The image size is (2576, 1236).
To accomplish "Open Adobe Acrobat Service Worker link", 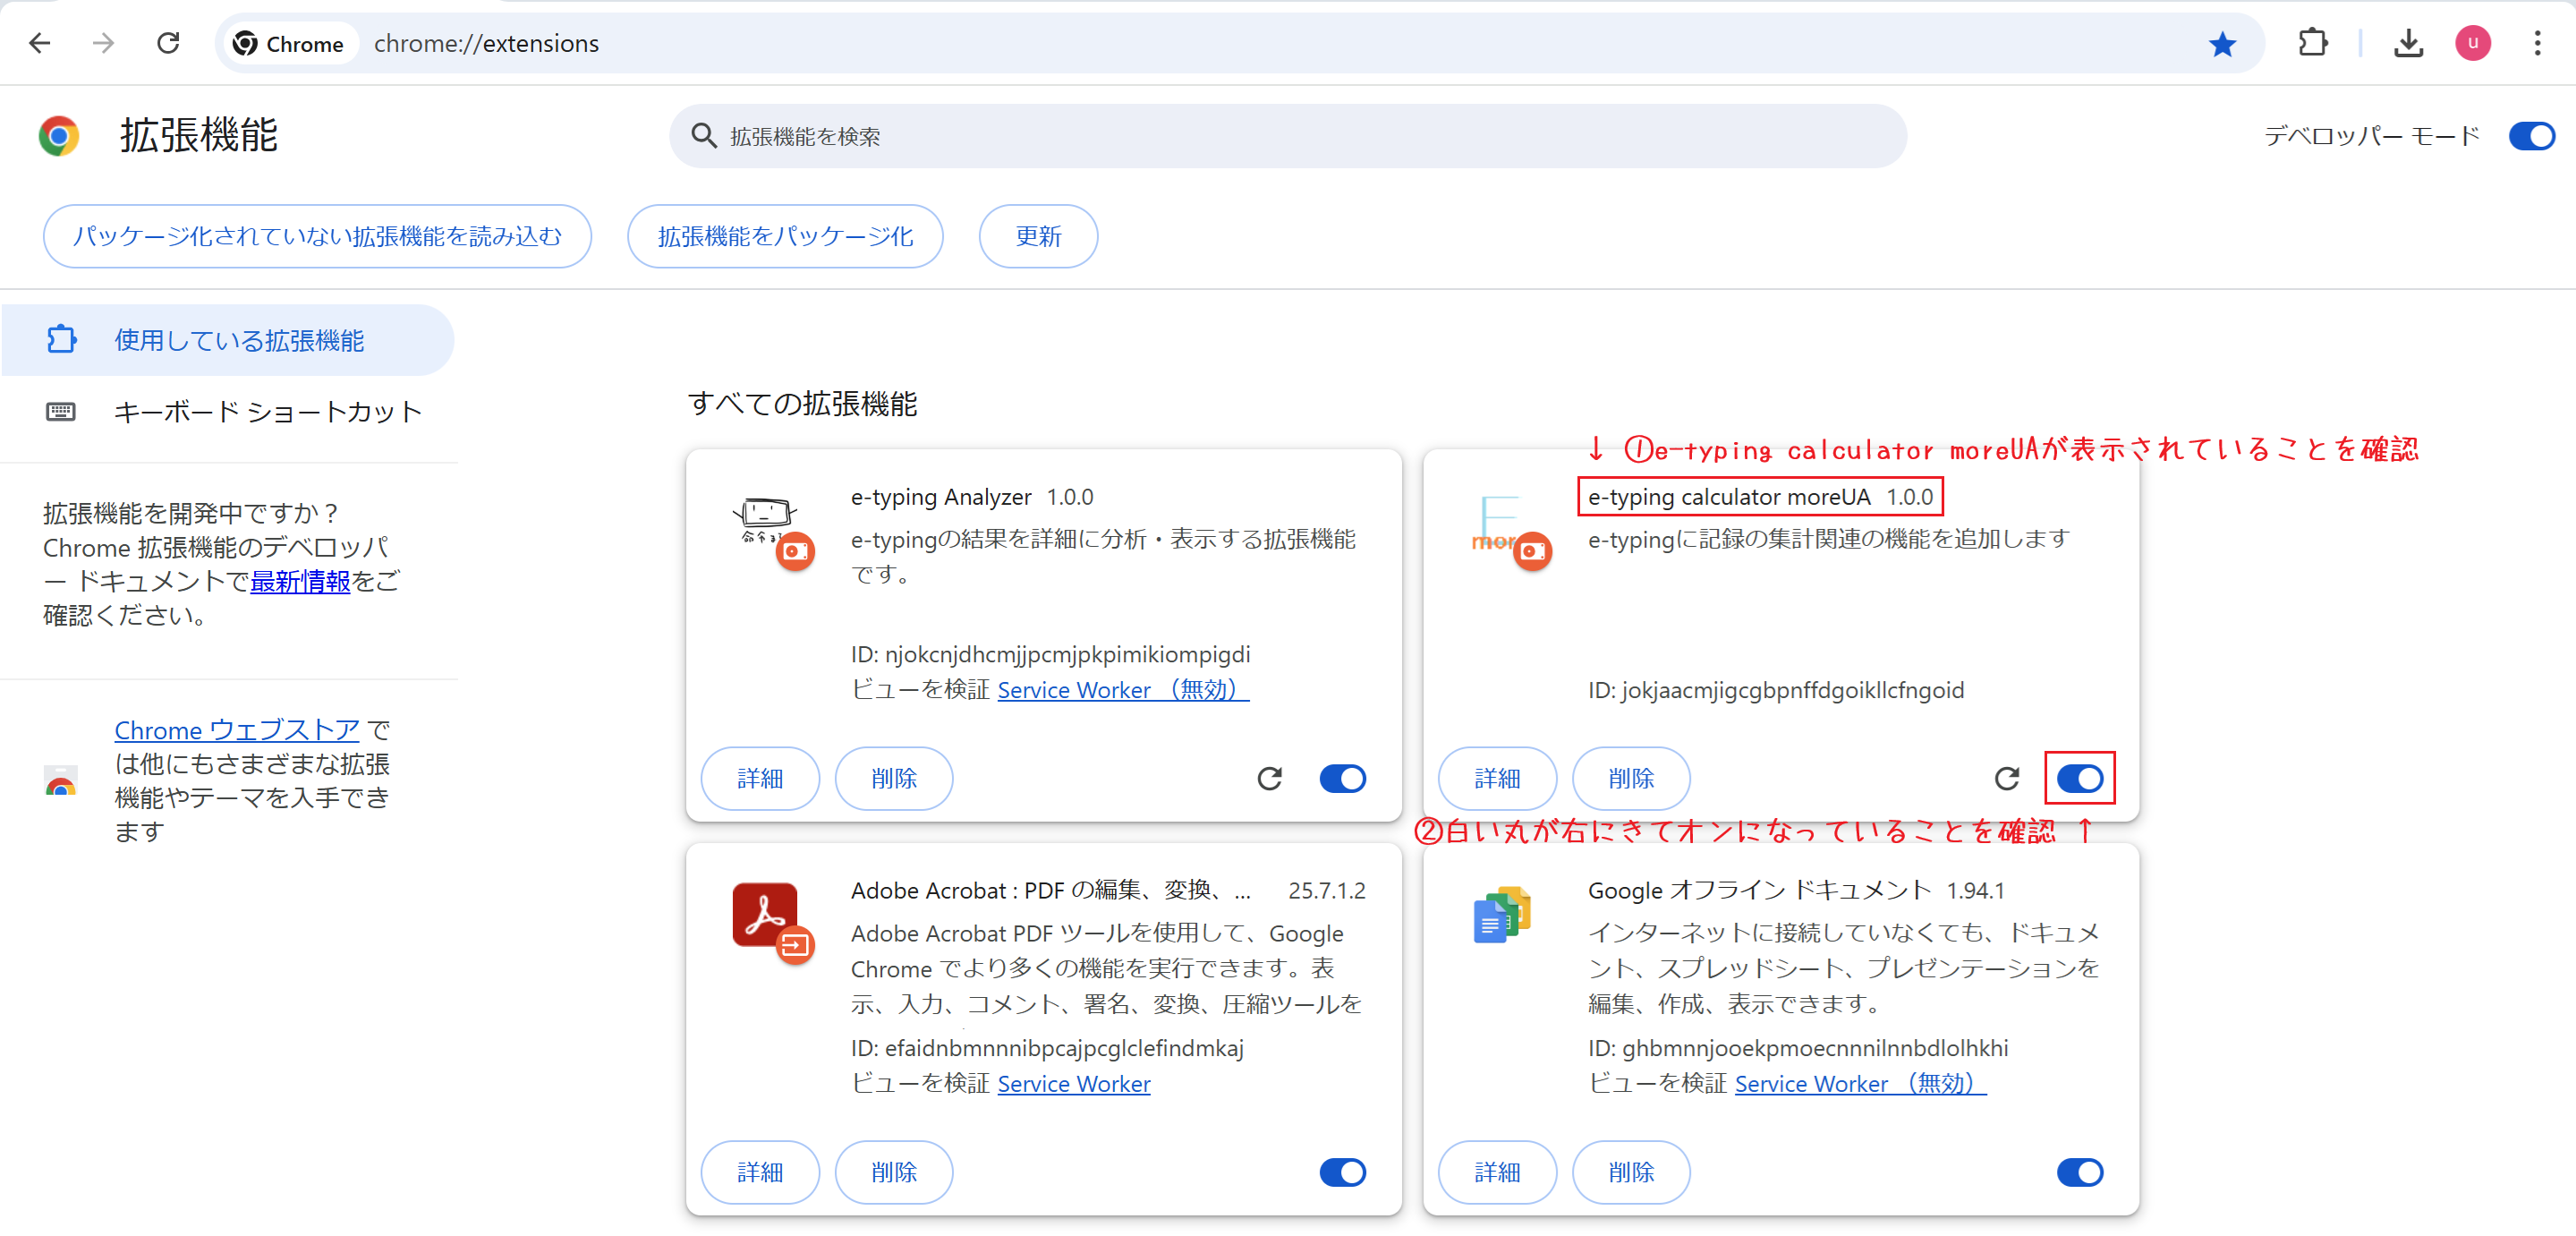I will coord(1074,1083).
